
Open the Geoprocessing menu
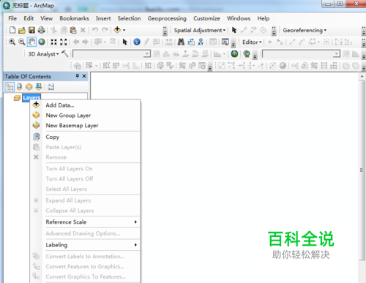click(x=167, y=18)
